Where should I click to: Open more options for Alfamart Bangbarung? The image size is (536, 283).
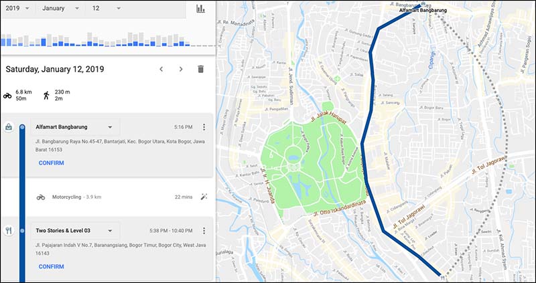point(204,127)
